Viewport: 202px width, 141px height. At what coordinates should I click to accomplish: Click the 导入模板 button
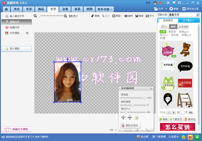pyautogui.click(x=16, y=49)
